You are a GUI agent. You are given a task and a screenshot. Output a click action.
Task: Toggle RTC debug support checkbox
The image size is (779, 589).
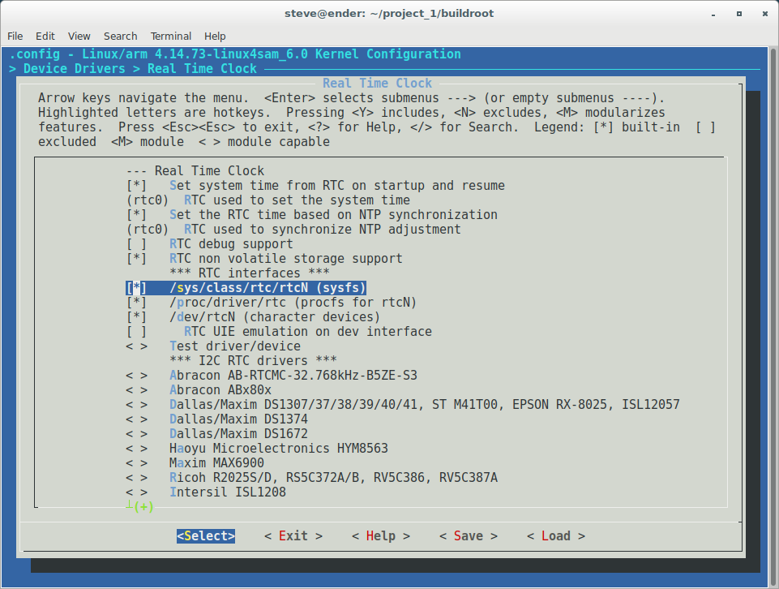[137, 244]
